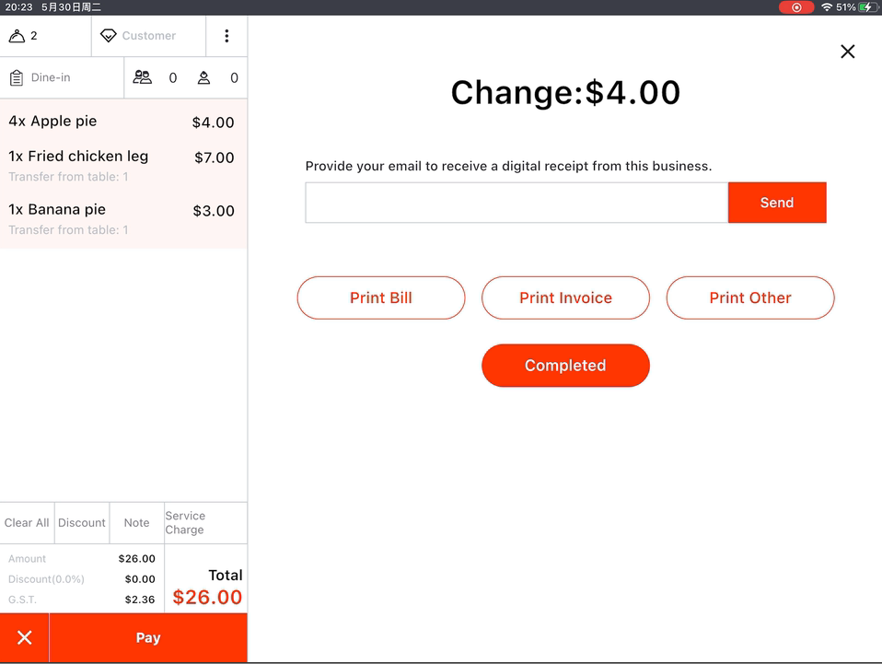Click Clear All in the order panel
Screen dimensions: 882x664
[27, 523]
